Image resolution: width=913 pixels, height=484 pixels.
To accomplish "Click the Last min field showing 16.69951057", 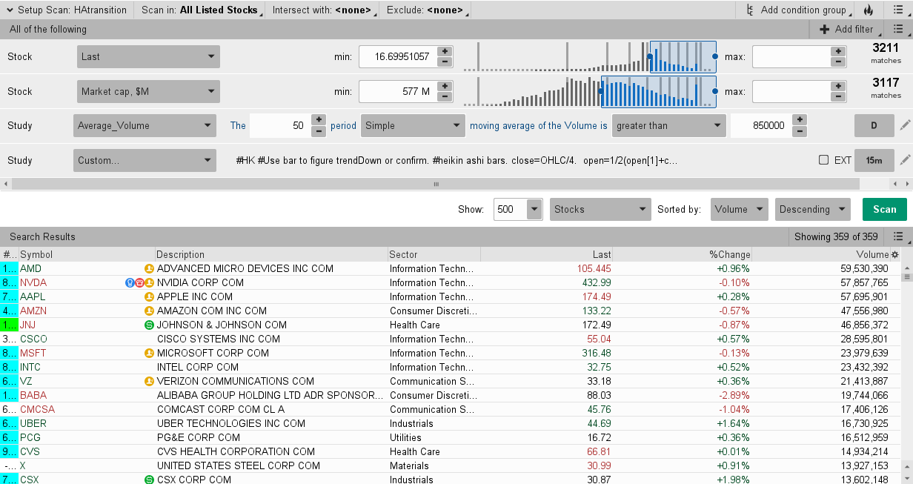I will (398, 56).
